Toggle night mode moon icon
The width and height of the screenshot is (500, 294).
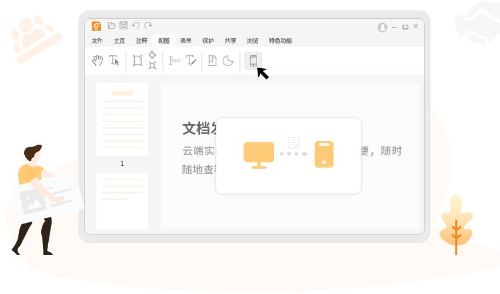click(x=228, y=61)
